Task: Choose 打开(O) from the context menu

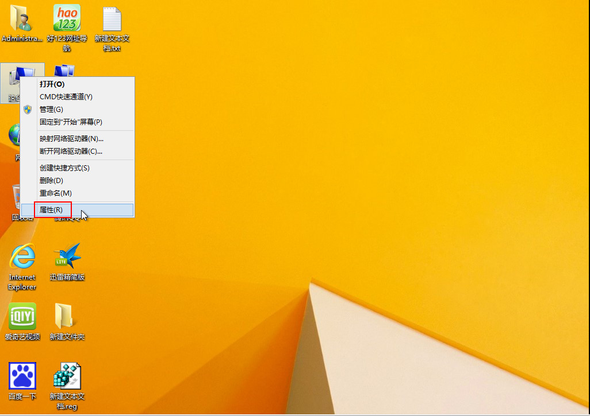Action: point(52,84)
